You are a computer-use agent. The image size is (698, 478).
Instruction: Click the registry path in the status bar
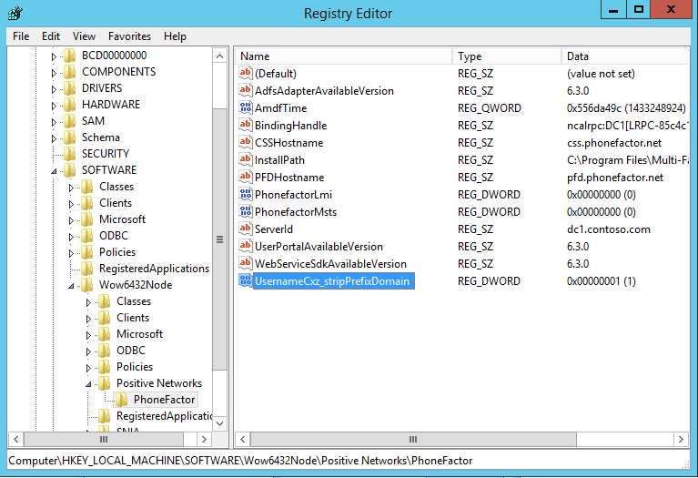pos(240,461)
